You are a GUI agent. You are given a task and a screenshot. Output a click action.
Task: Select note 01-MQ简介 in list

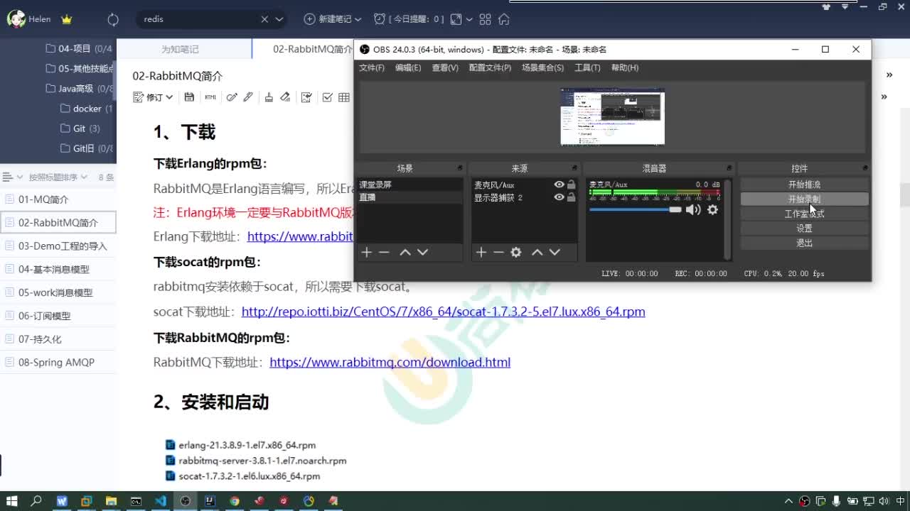[58, 199]
